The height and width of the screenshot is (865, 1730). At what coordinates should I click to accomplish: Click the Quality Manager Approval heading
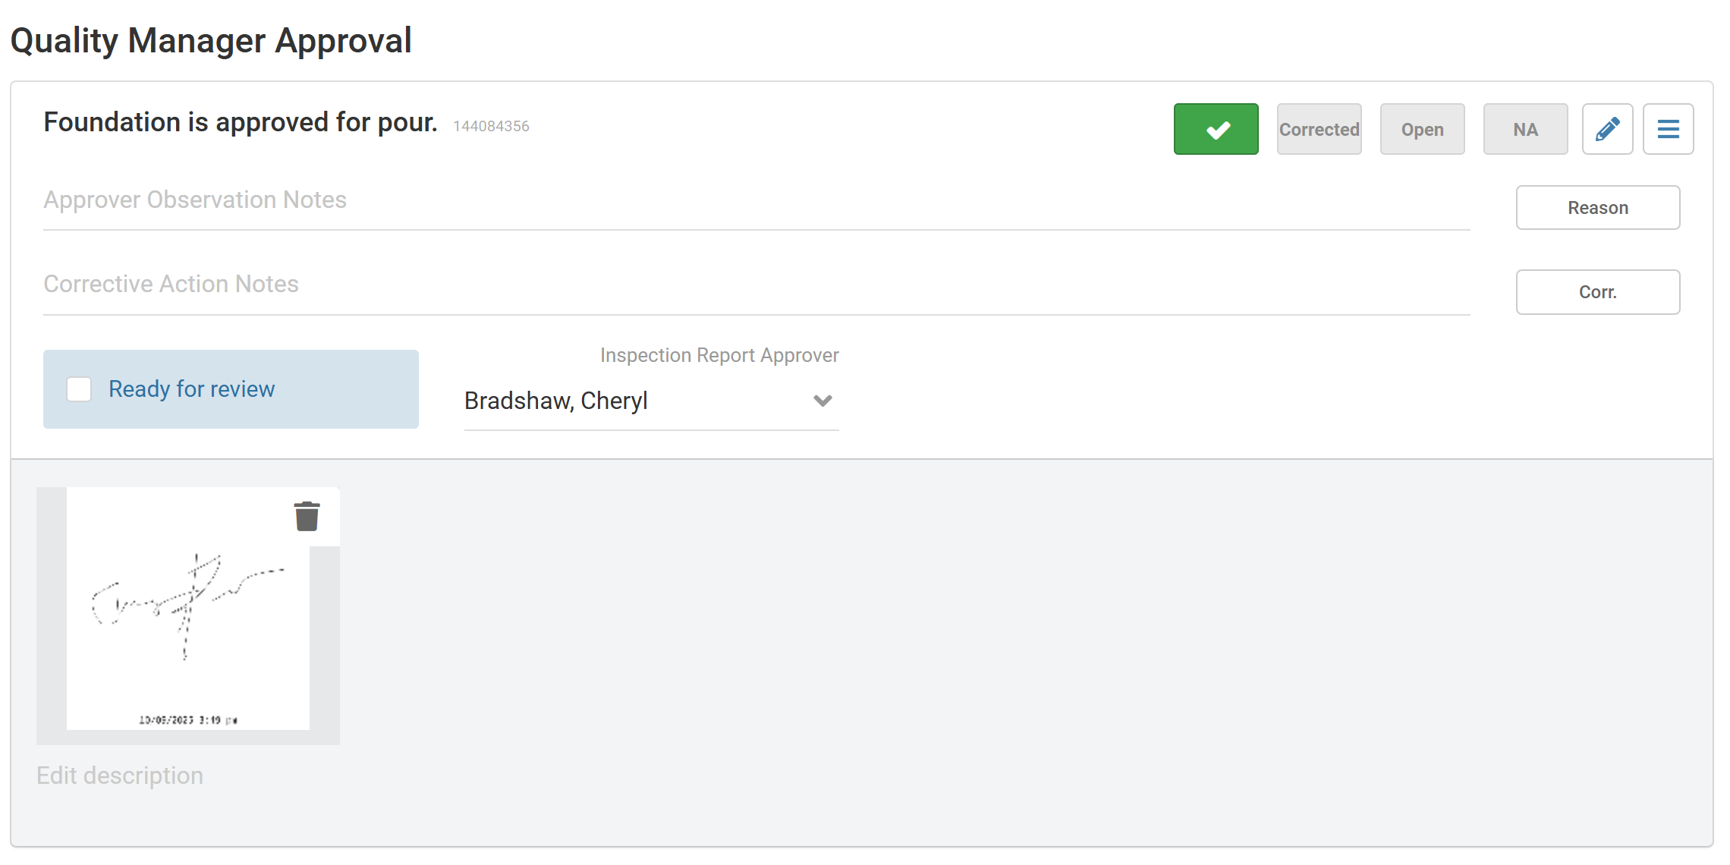tap(211, 40)
